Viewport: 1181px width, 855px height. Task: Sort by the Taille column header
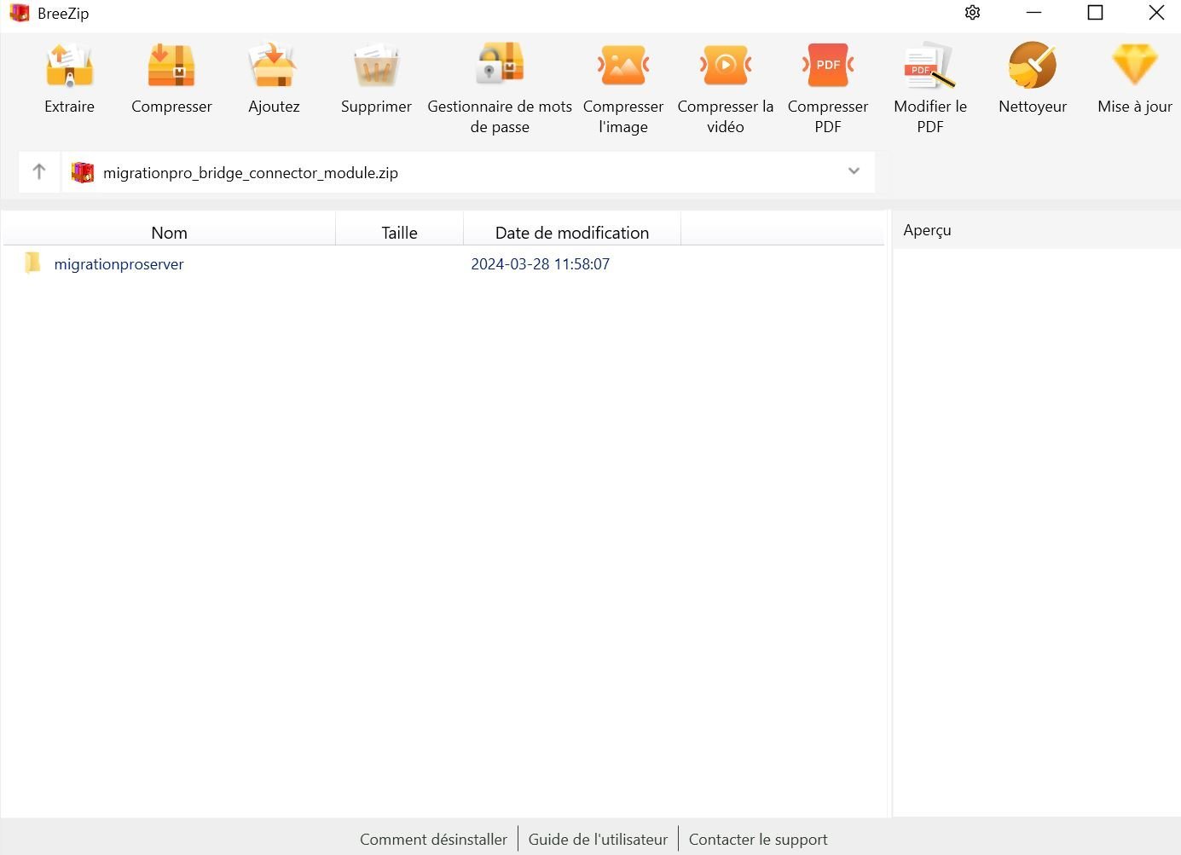tap(399, 233)
